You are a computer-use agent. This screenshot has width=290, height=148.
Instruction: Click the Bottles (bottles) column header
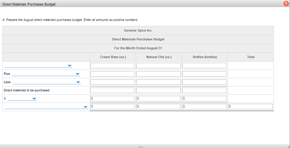(x=205, y=57)
